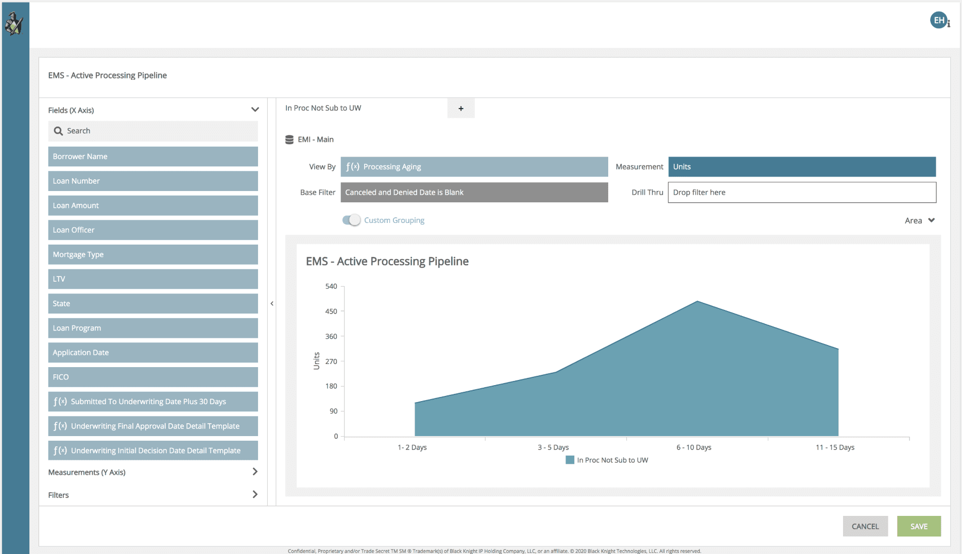Image resolution: width=962 pixels, height=554 pixels.
Task: Expand the Filters section
Action: pos(255,494)
